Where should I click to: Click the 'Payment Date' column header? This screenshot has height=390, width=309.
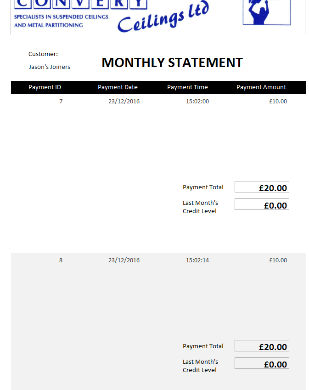118,87
